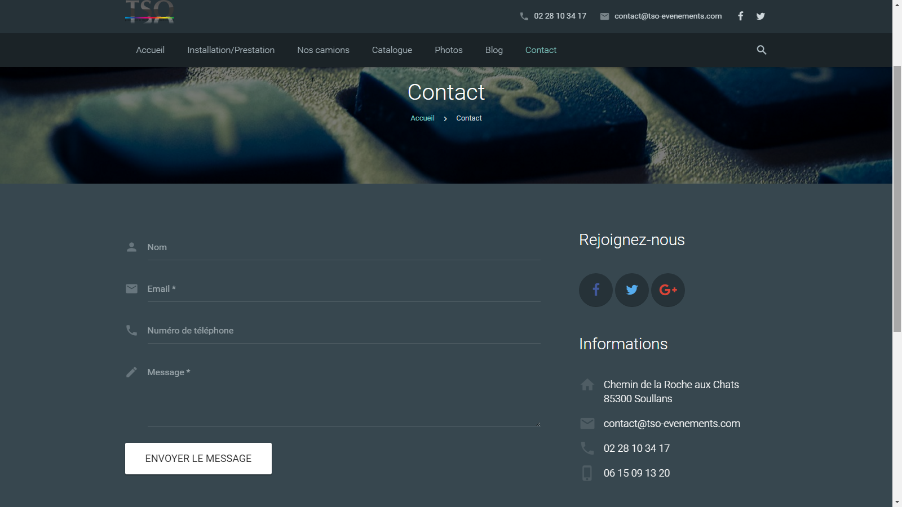Select Catalogue in the navigation bar

point(392,50)
